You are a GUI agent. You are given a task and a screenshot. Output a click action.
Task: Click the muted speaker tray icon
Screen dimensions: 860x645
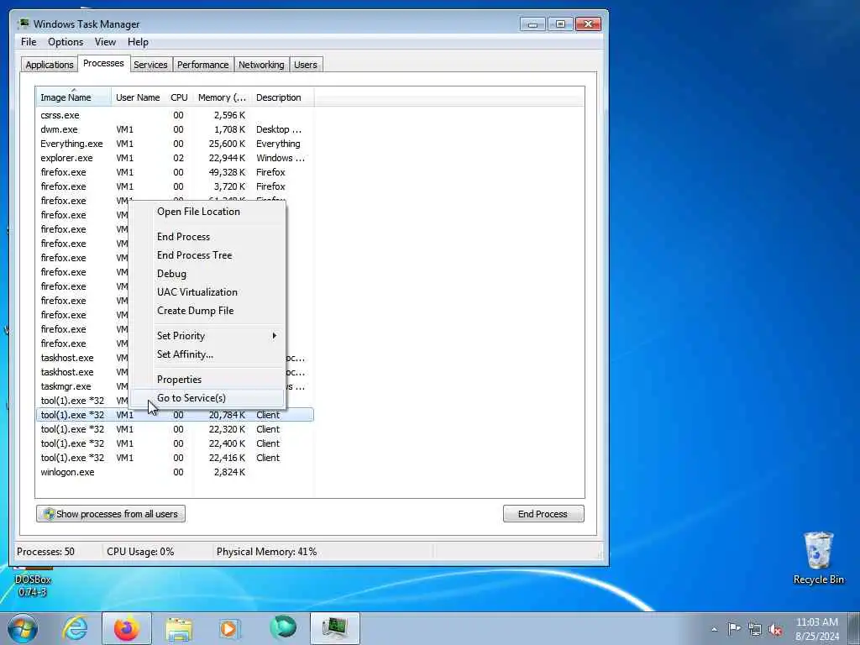(775, 629)
